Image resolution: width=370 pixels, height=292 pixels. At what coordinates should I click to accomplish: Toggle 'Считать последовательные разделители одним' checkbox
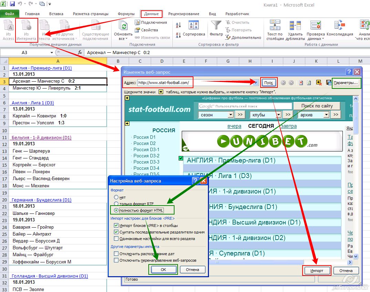pos(116,232)
